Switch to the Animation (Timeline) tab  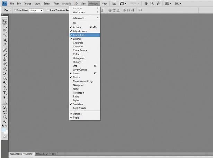[21, 154]
